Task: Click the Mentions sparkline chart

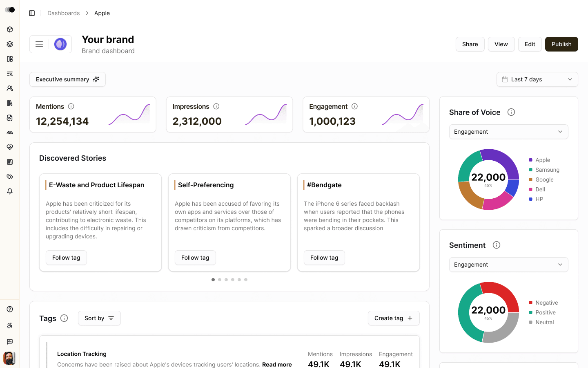Action: pyautogui.click(x=129, y=114)
